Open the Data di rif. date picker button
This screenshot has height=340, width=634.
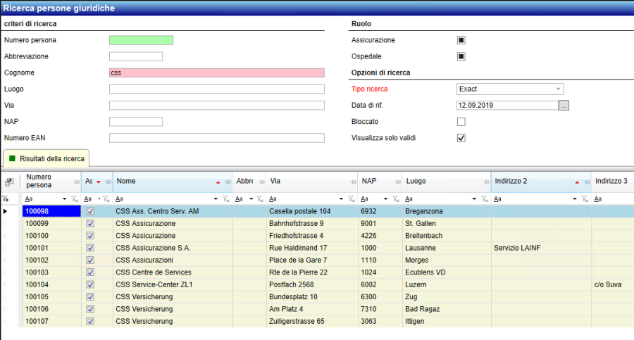coord(564,105)
